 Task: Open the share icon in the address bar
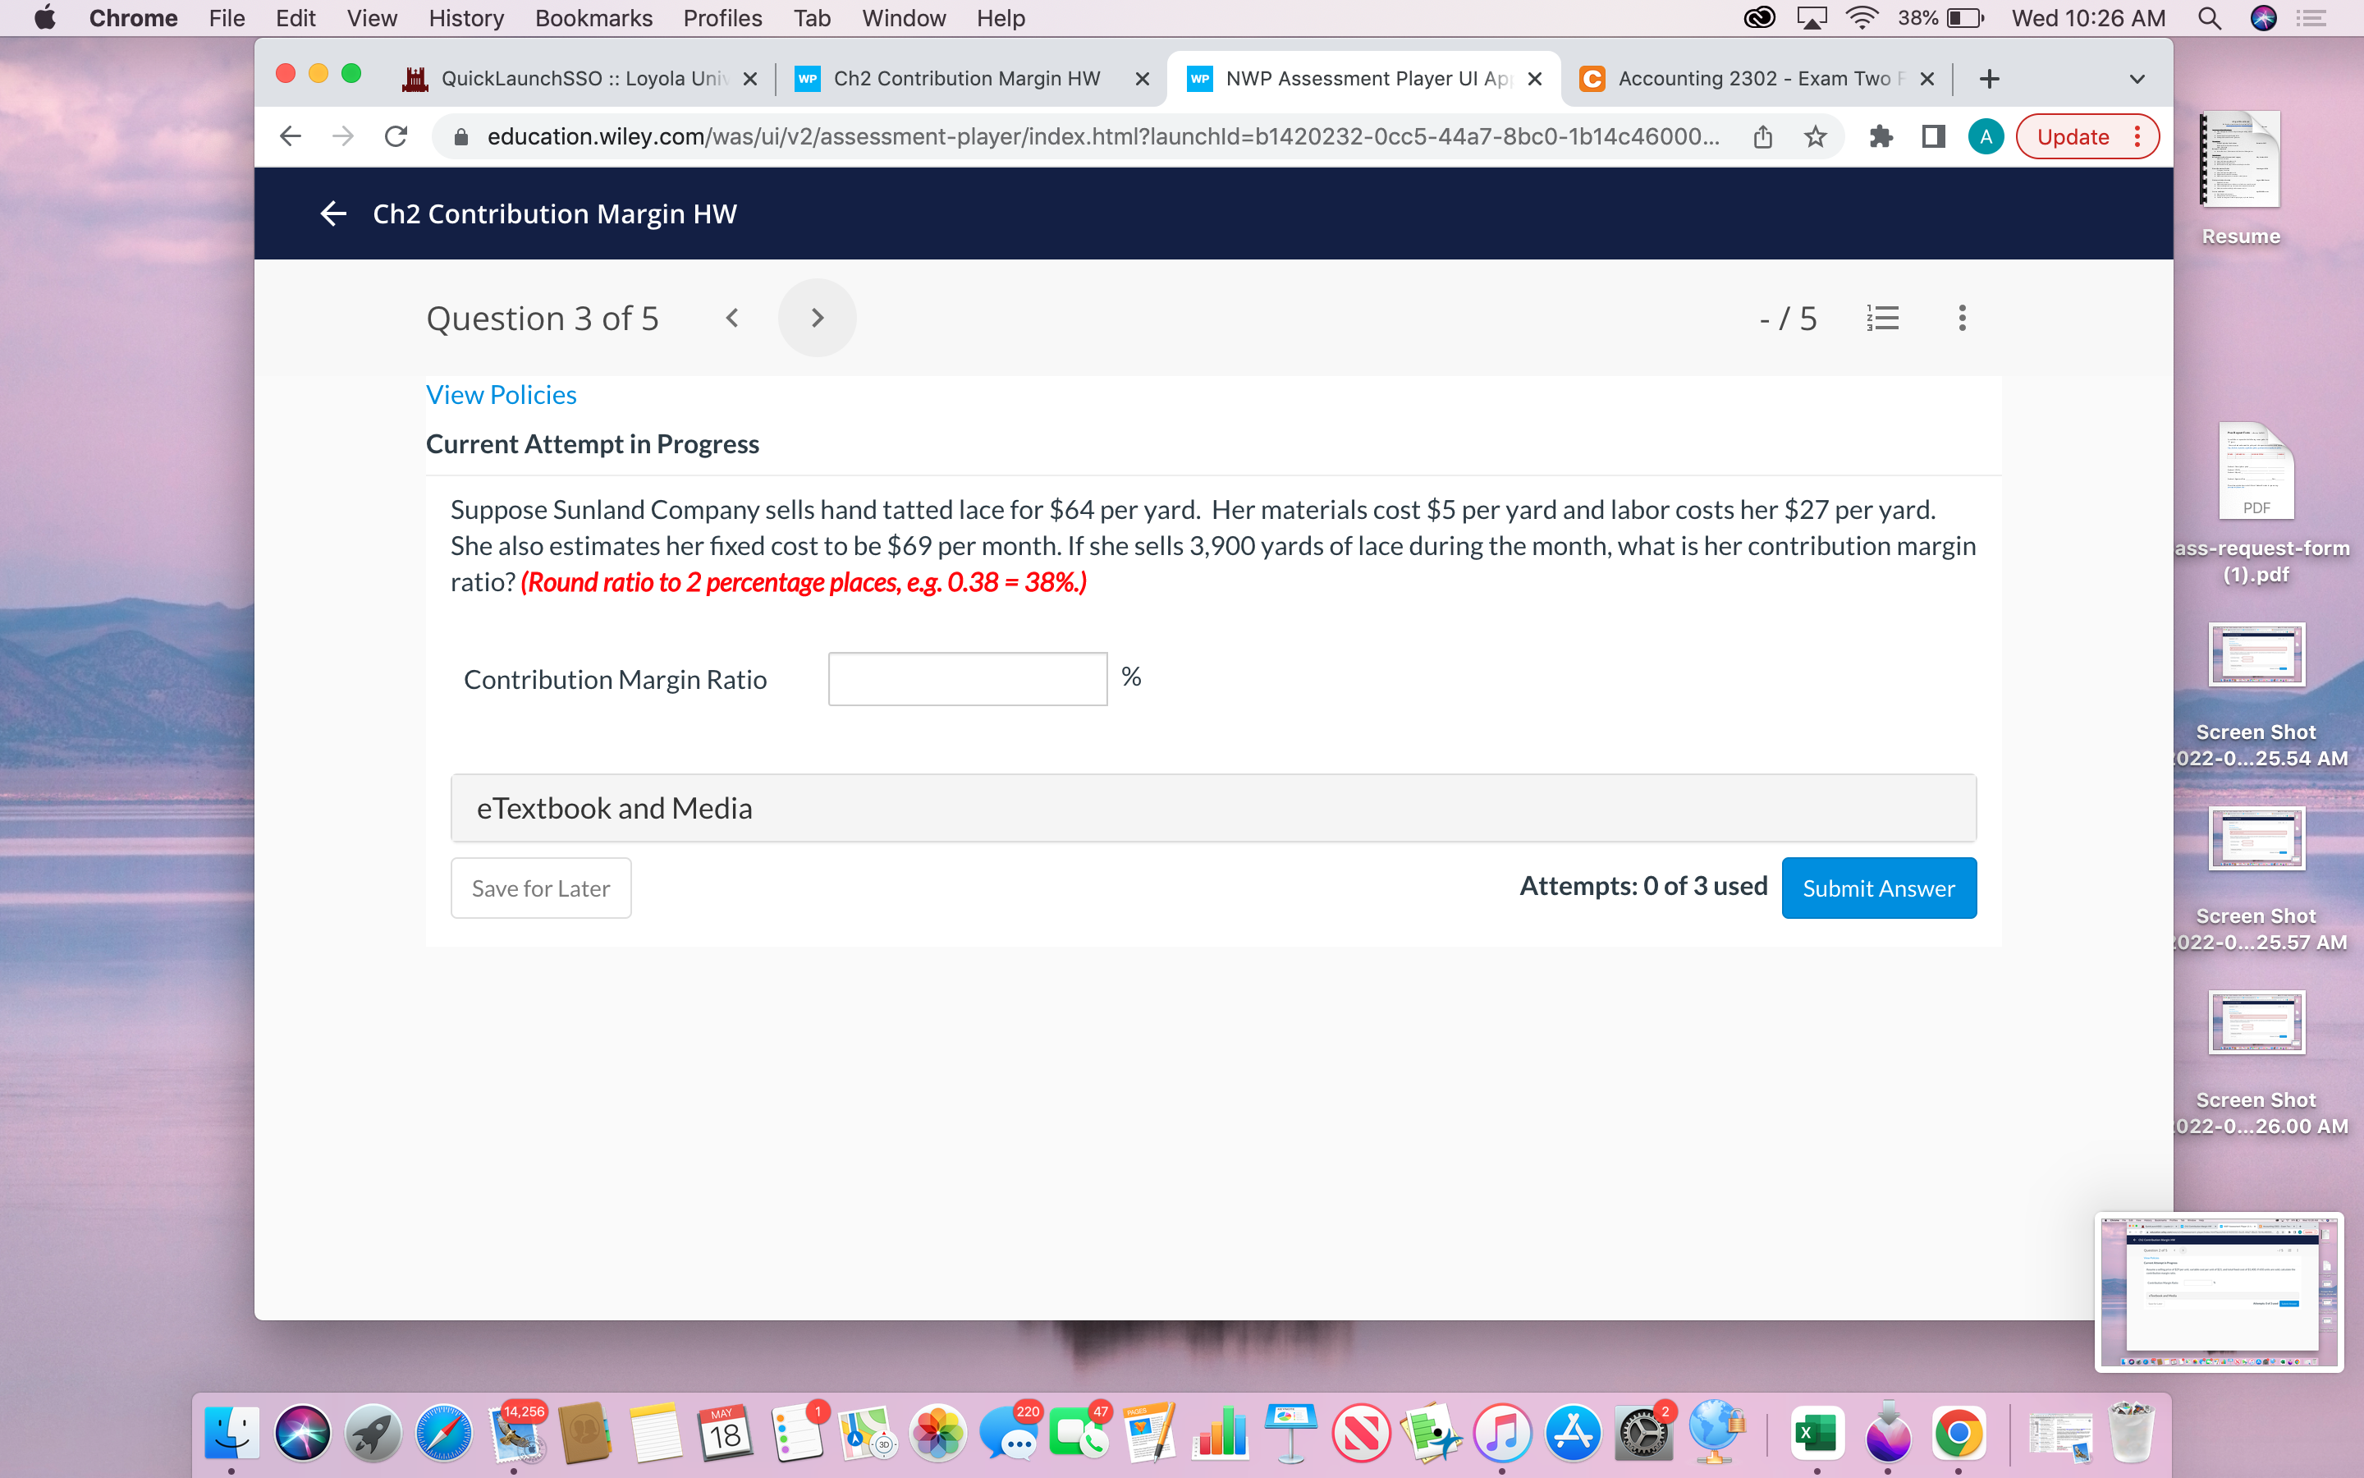click(1762, 135)
